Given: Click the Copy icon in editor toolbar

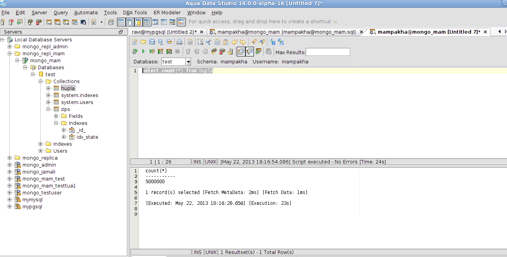Looking at the screenshot, I should [x=217, y=42].
